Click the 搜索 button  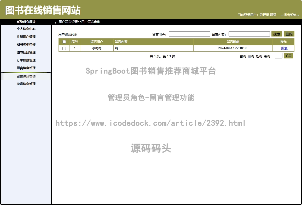tap(277, 34)
